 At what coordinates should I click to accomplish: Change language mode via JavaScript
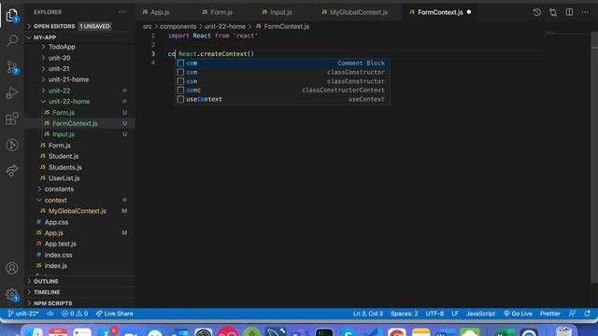(480, 314)
